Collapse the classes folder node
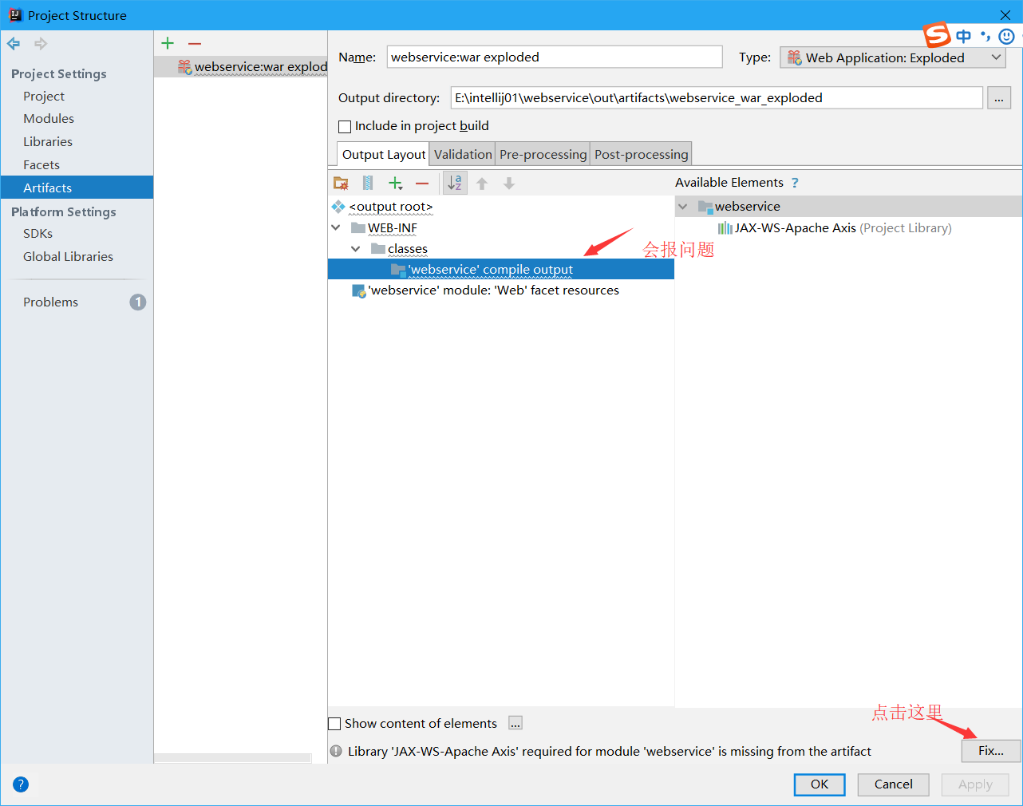 coord(356,249)
